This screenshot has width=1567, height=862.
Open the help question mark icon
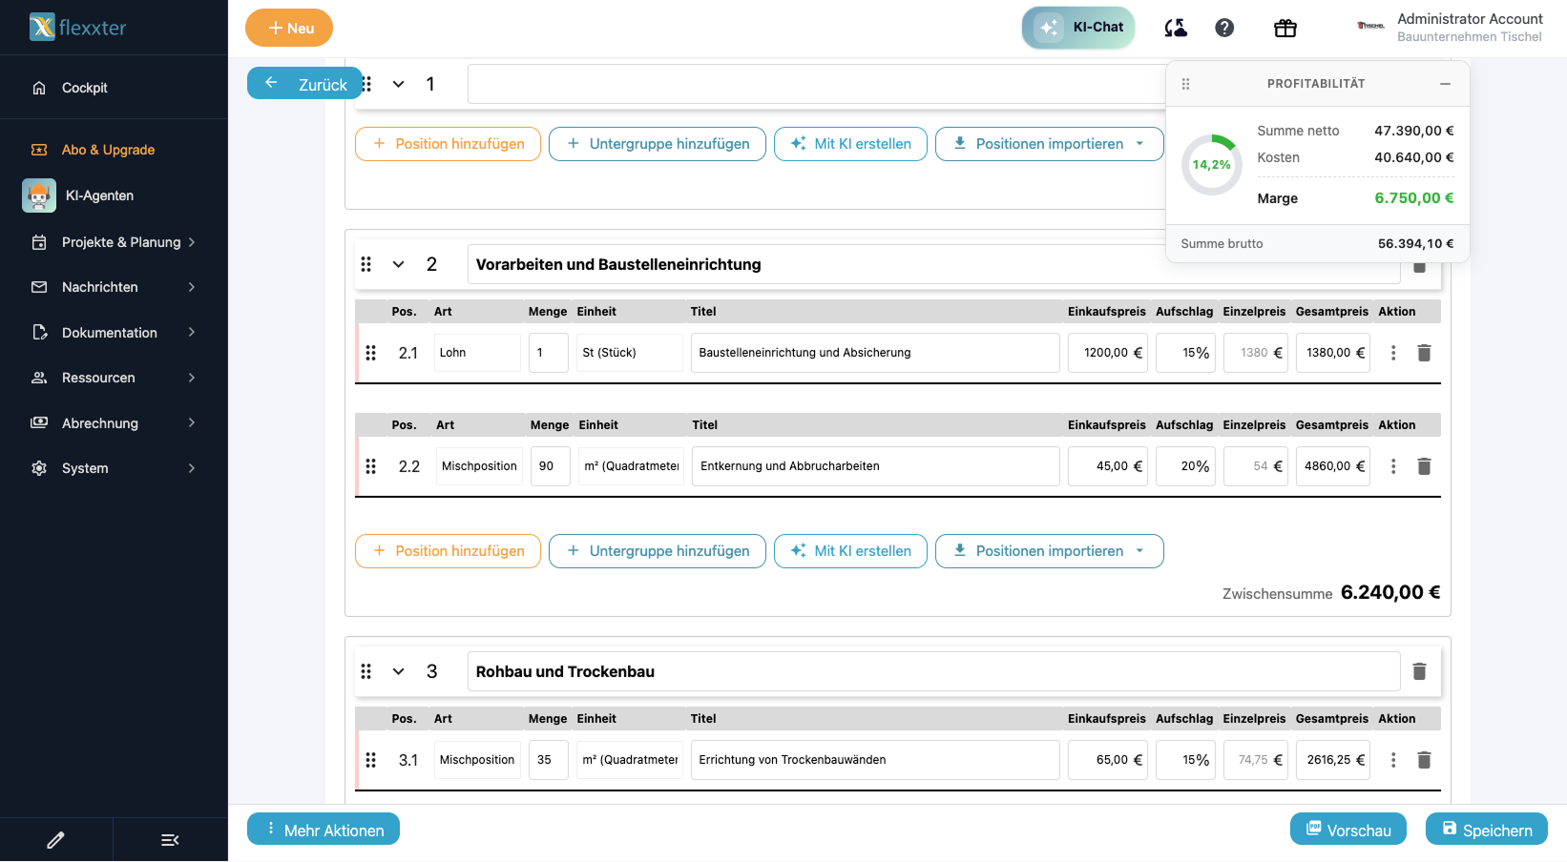(1224, 28)
